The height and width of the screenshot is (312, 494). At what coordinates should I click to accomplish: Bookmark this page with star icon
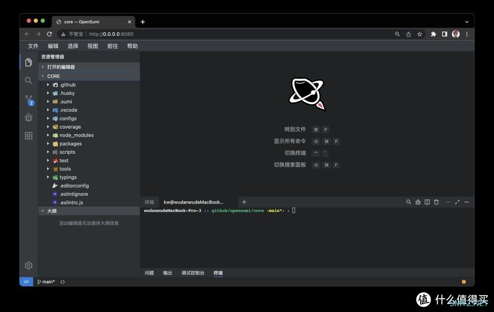point(419,34)
